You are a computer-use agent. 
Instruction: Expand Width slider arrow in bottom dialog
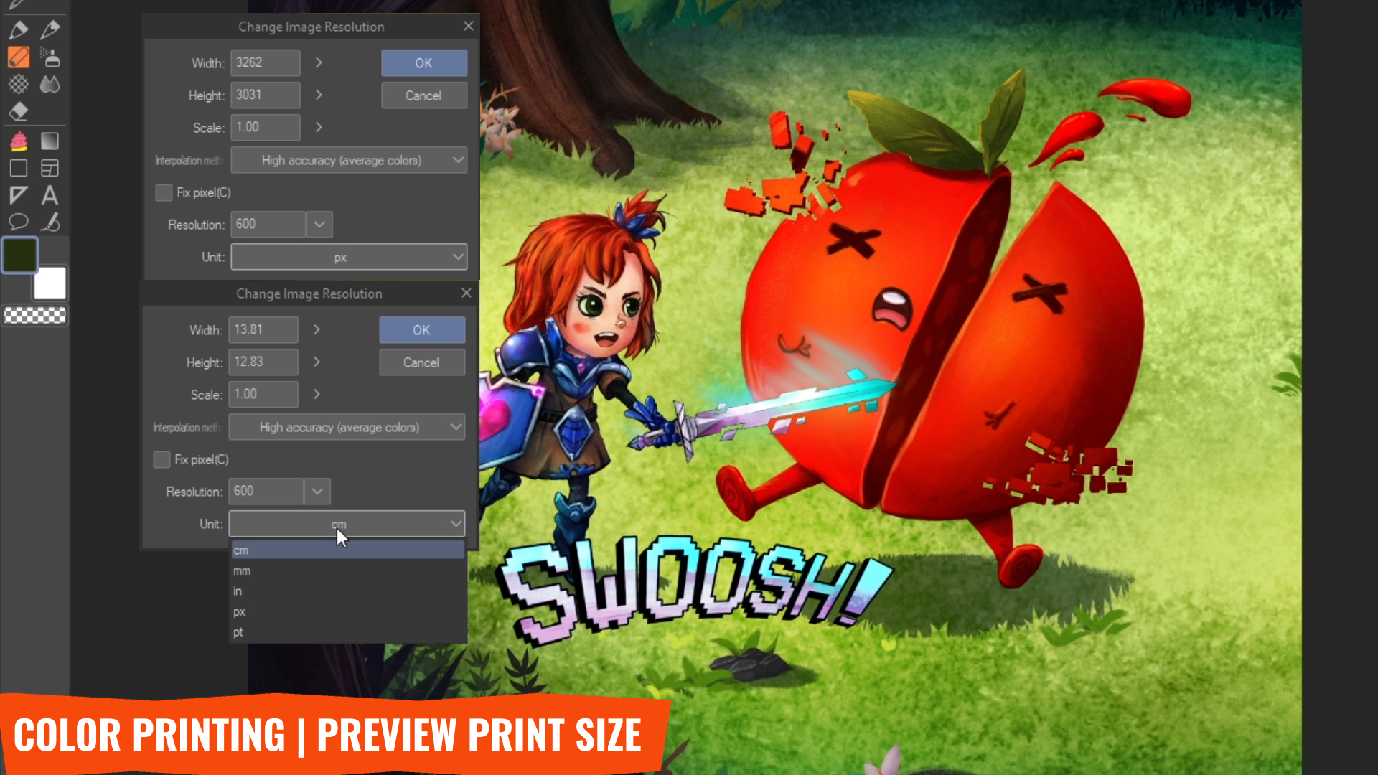[x=317, y=329]
